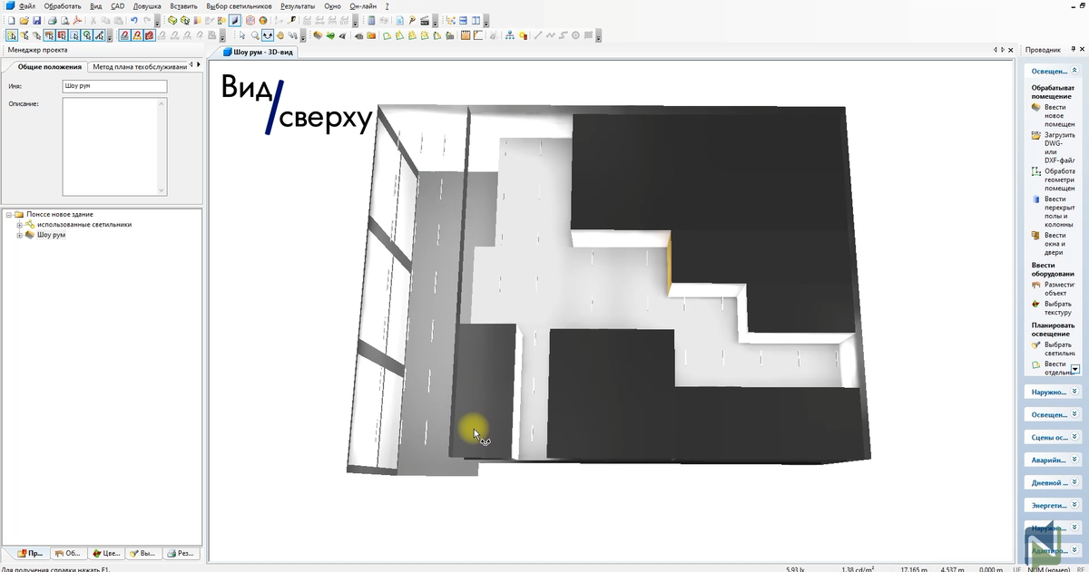This screenshot has height=572, width=1089.
Task: Select the arrow pointer tool
Action: pos(242,35)
